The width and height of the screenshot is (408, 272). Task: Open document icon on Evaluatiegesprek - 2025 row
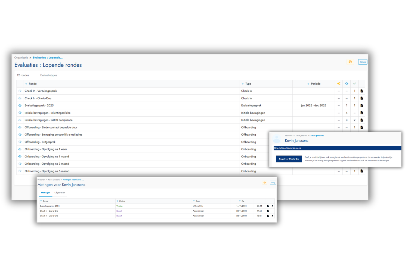pos(362,105)
